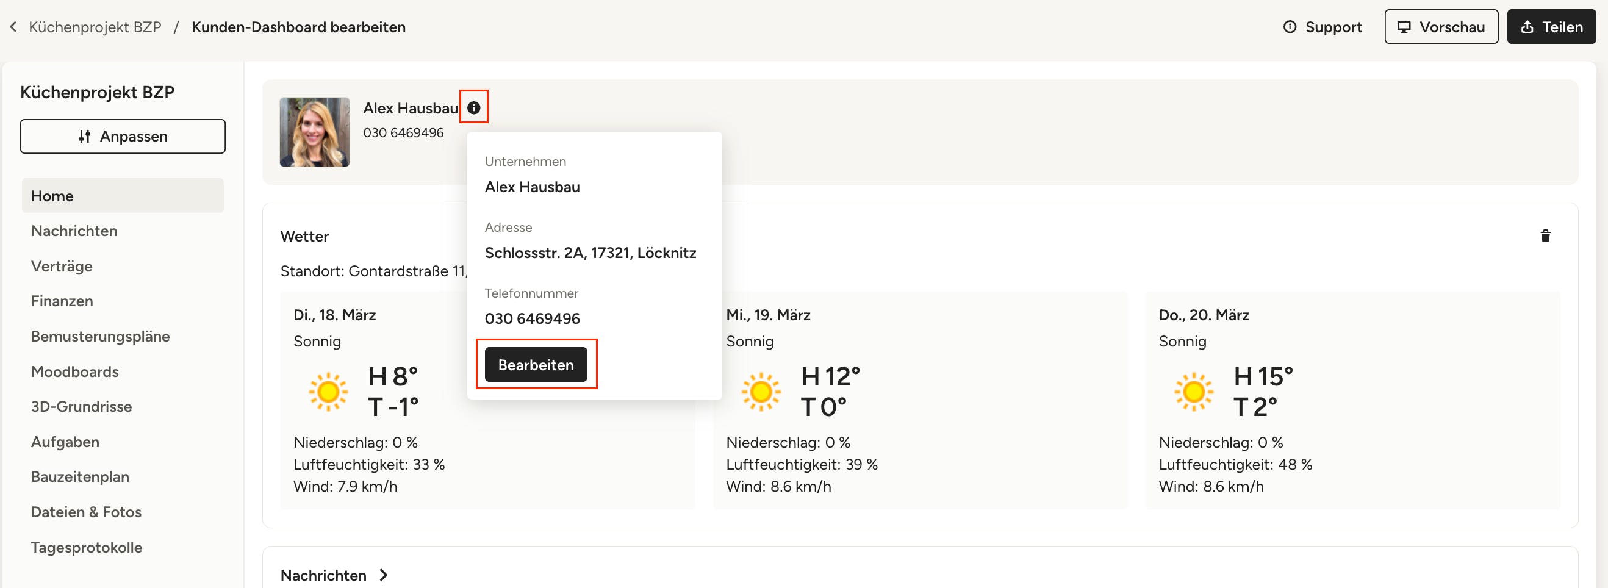This screenshot has width=1608, height=588.
Task: Open the Vorschau preview
Action: pyautogui.click(x=1441, y=27)
